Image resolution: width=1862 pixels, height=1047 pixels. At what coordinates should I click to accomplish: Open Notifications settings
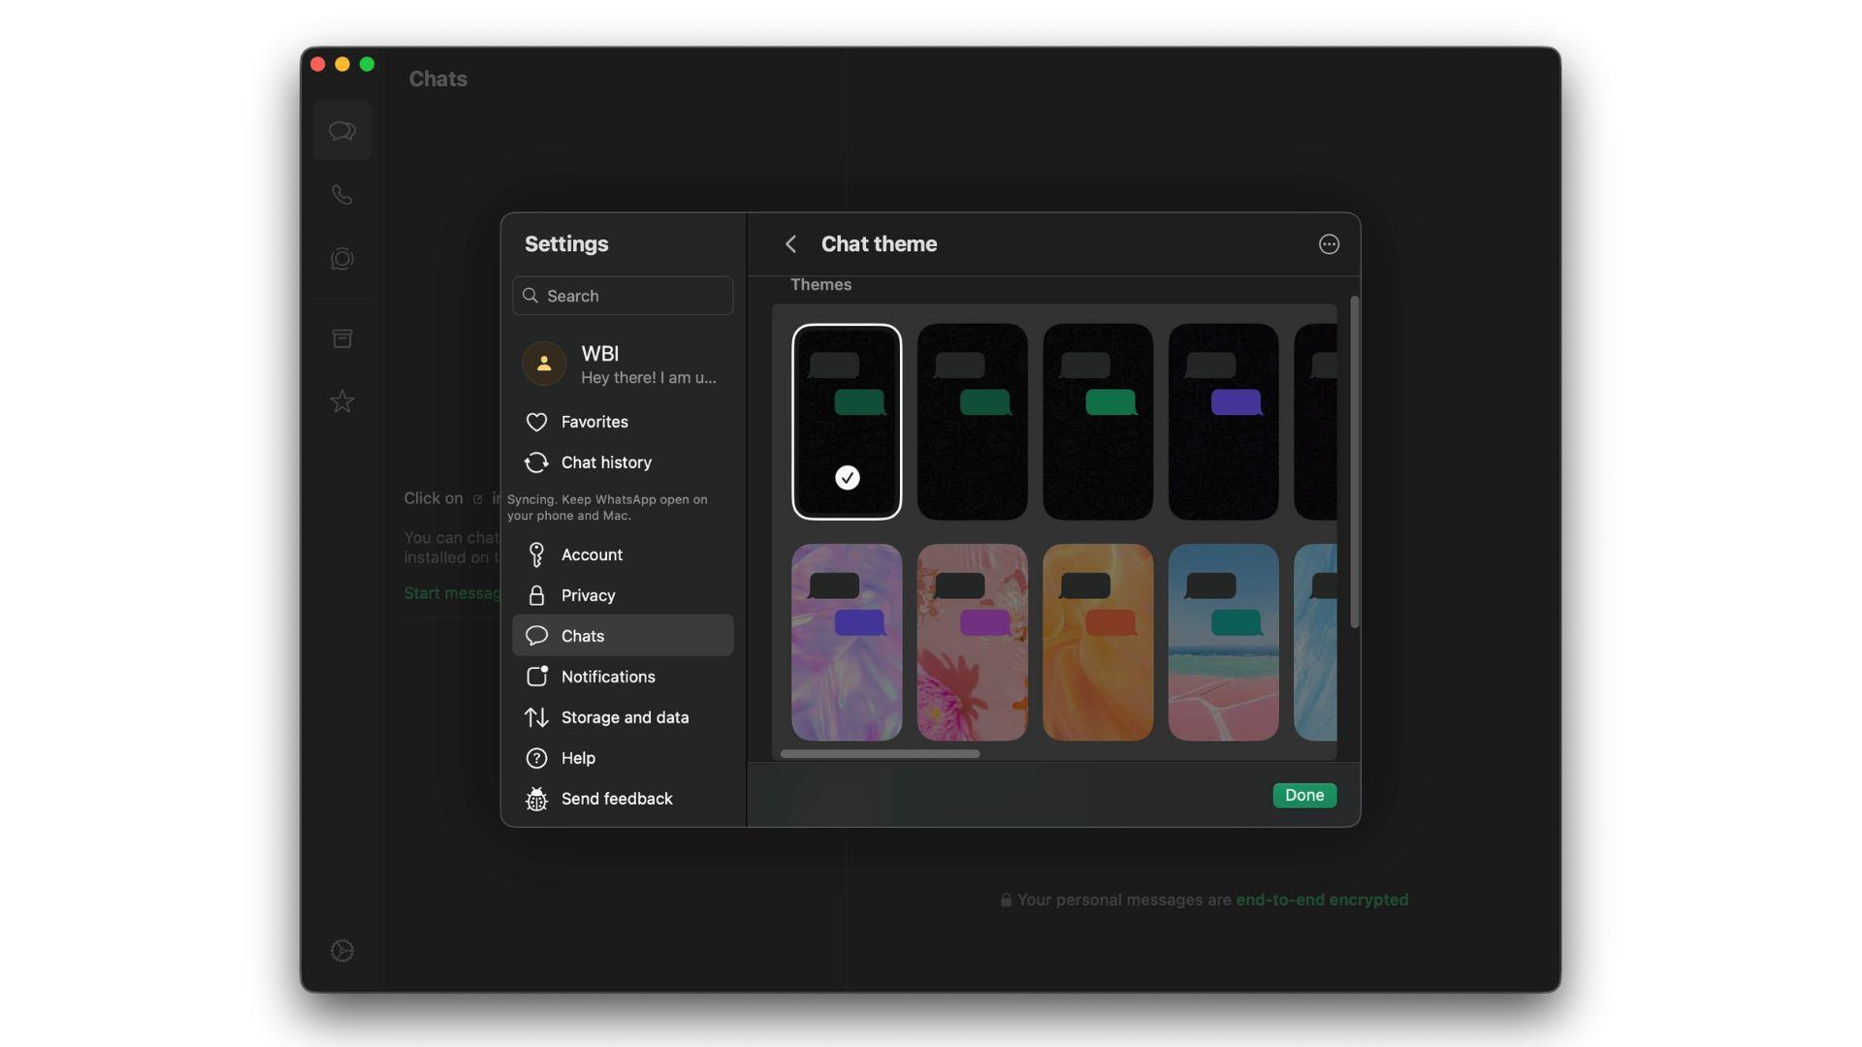click(x=607, y=677)
